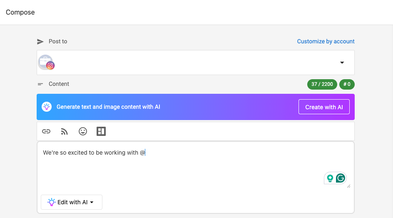The width and height of the screenshot is (393, 218).
Task: Click the Content label
Action: 59,84
